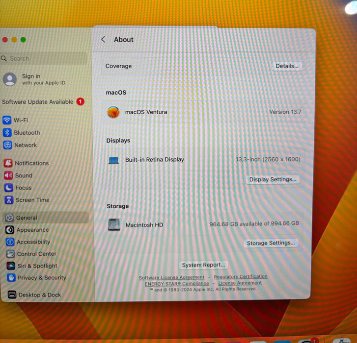The height and width of the screenshot is (343, 357).
Task: Open Display Settings
Action: pos(273,179)
